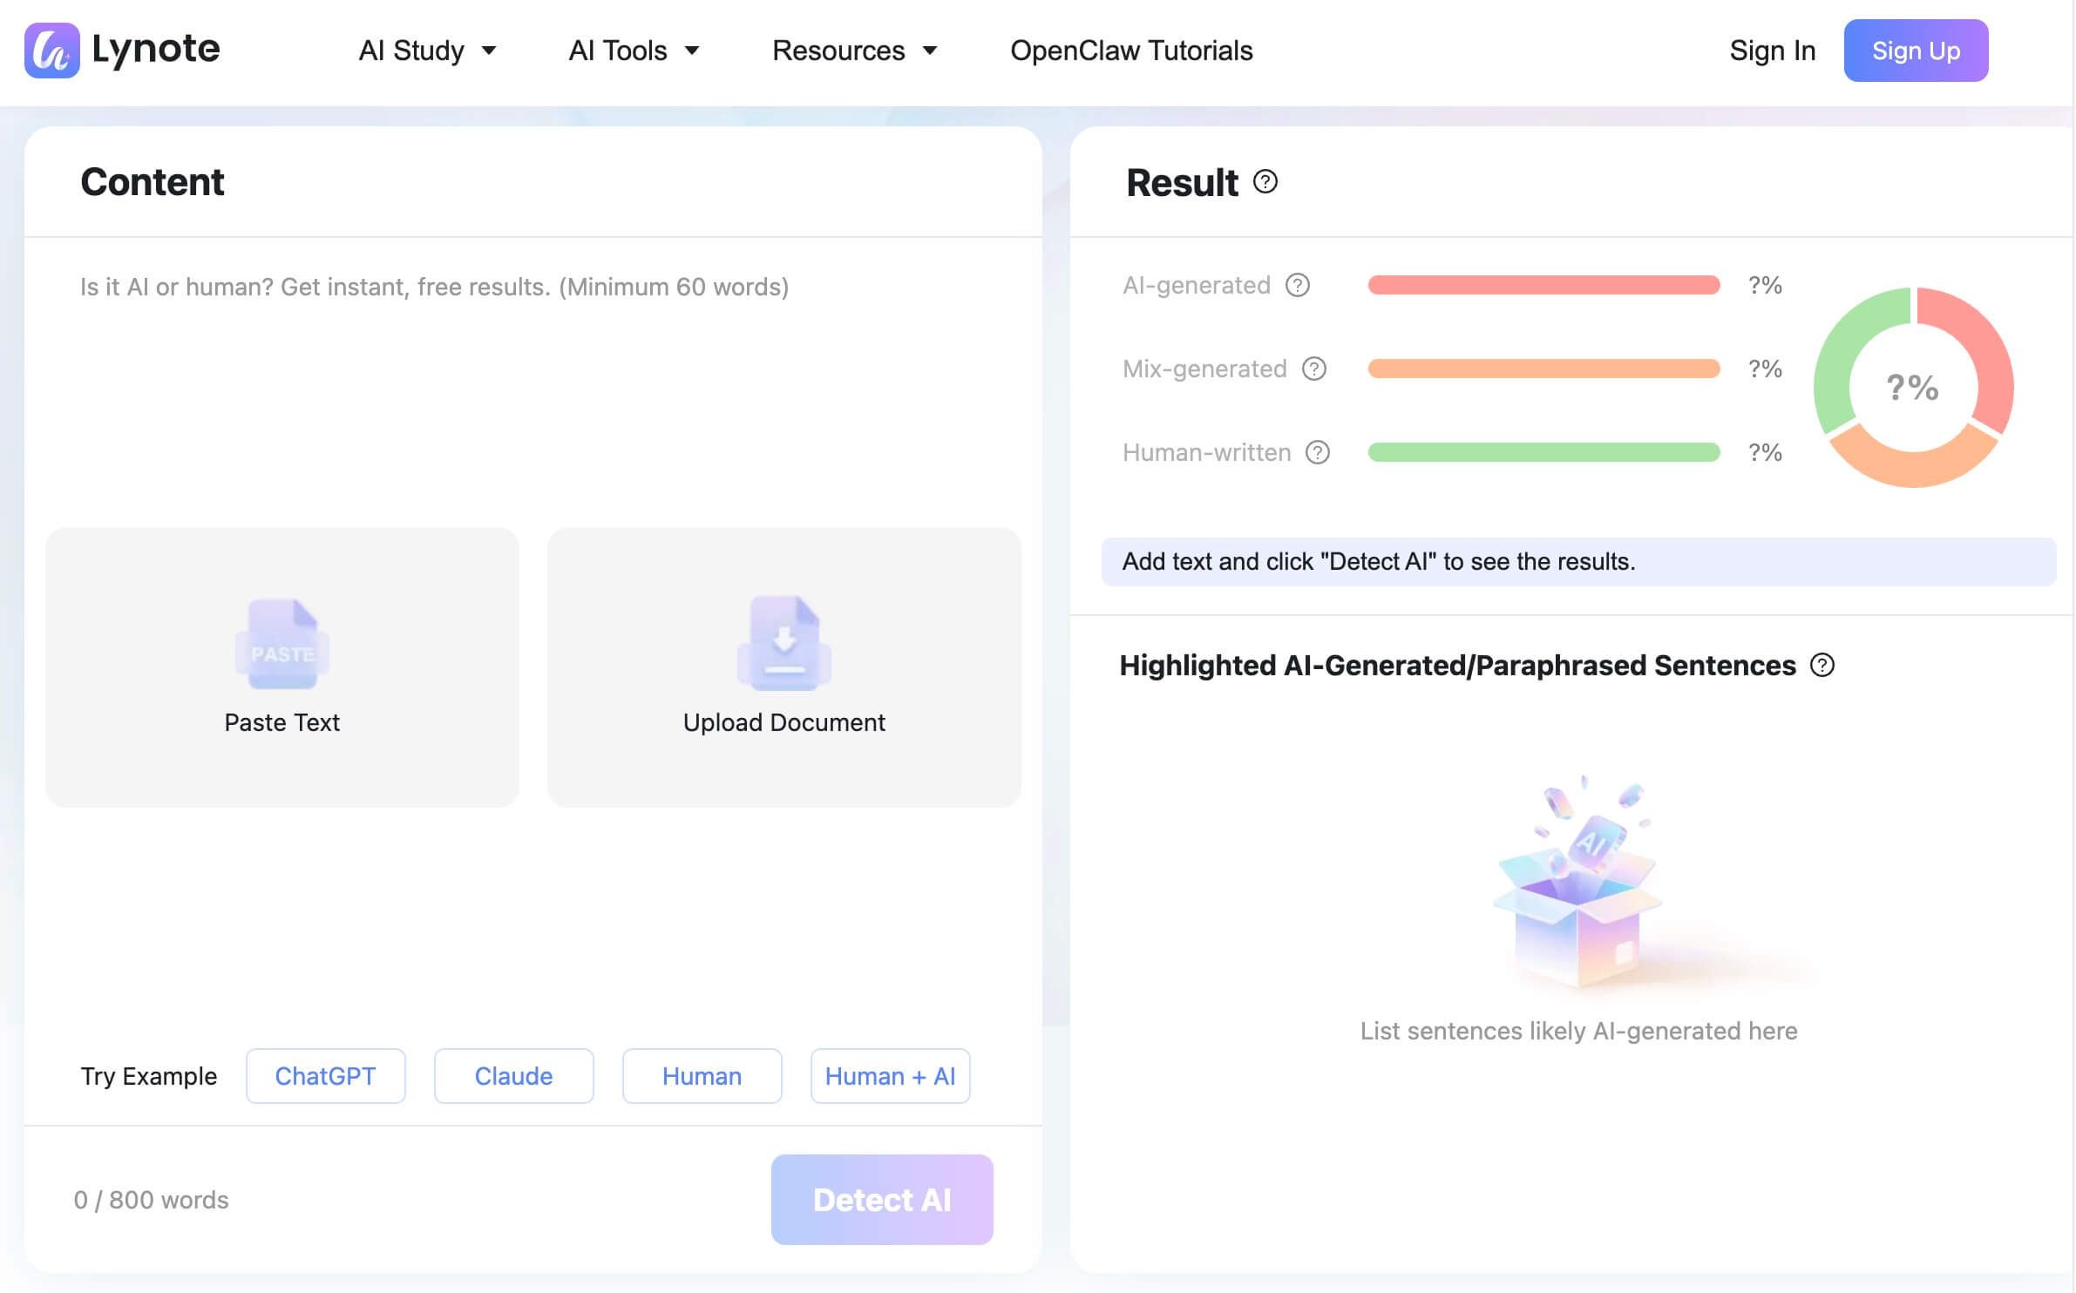Select the Human + AI example

click(x=889, y=1076)
